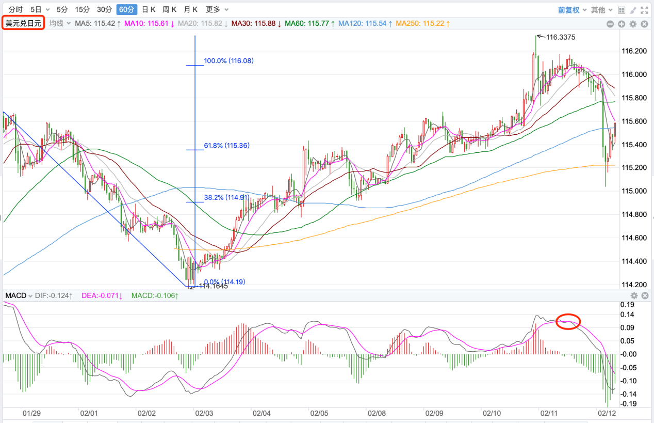Click the MACD:-0.106 value in MACD header
This screenshot has height=423, width=654.
[155, 295]
